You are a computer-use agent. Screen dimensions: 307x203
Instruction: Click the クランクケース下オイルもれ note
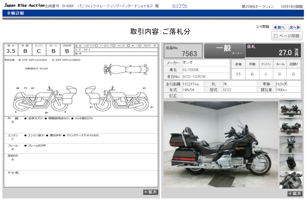(x=83, y=135)
